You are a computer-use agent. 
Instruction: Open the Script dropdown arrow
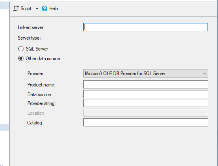37,8
